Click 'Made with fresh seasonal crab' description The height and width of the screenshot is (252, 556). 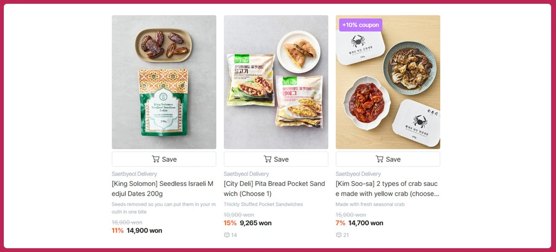point(370,204)
